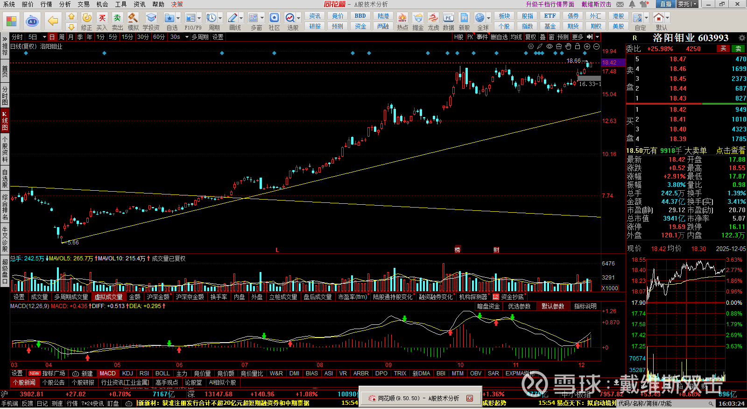Toggle 窗 window mode in chart toolbar
Image resolution: width=747 pixels, height=409 pixels.
[552, 37]
